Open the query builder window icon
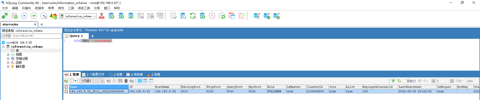The image size is (480, 100). click(x=232, y=16)
